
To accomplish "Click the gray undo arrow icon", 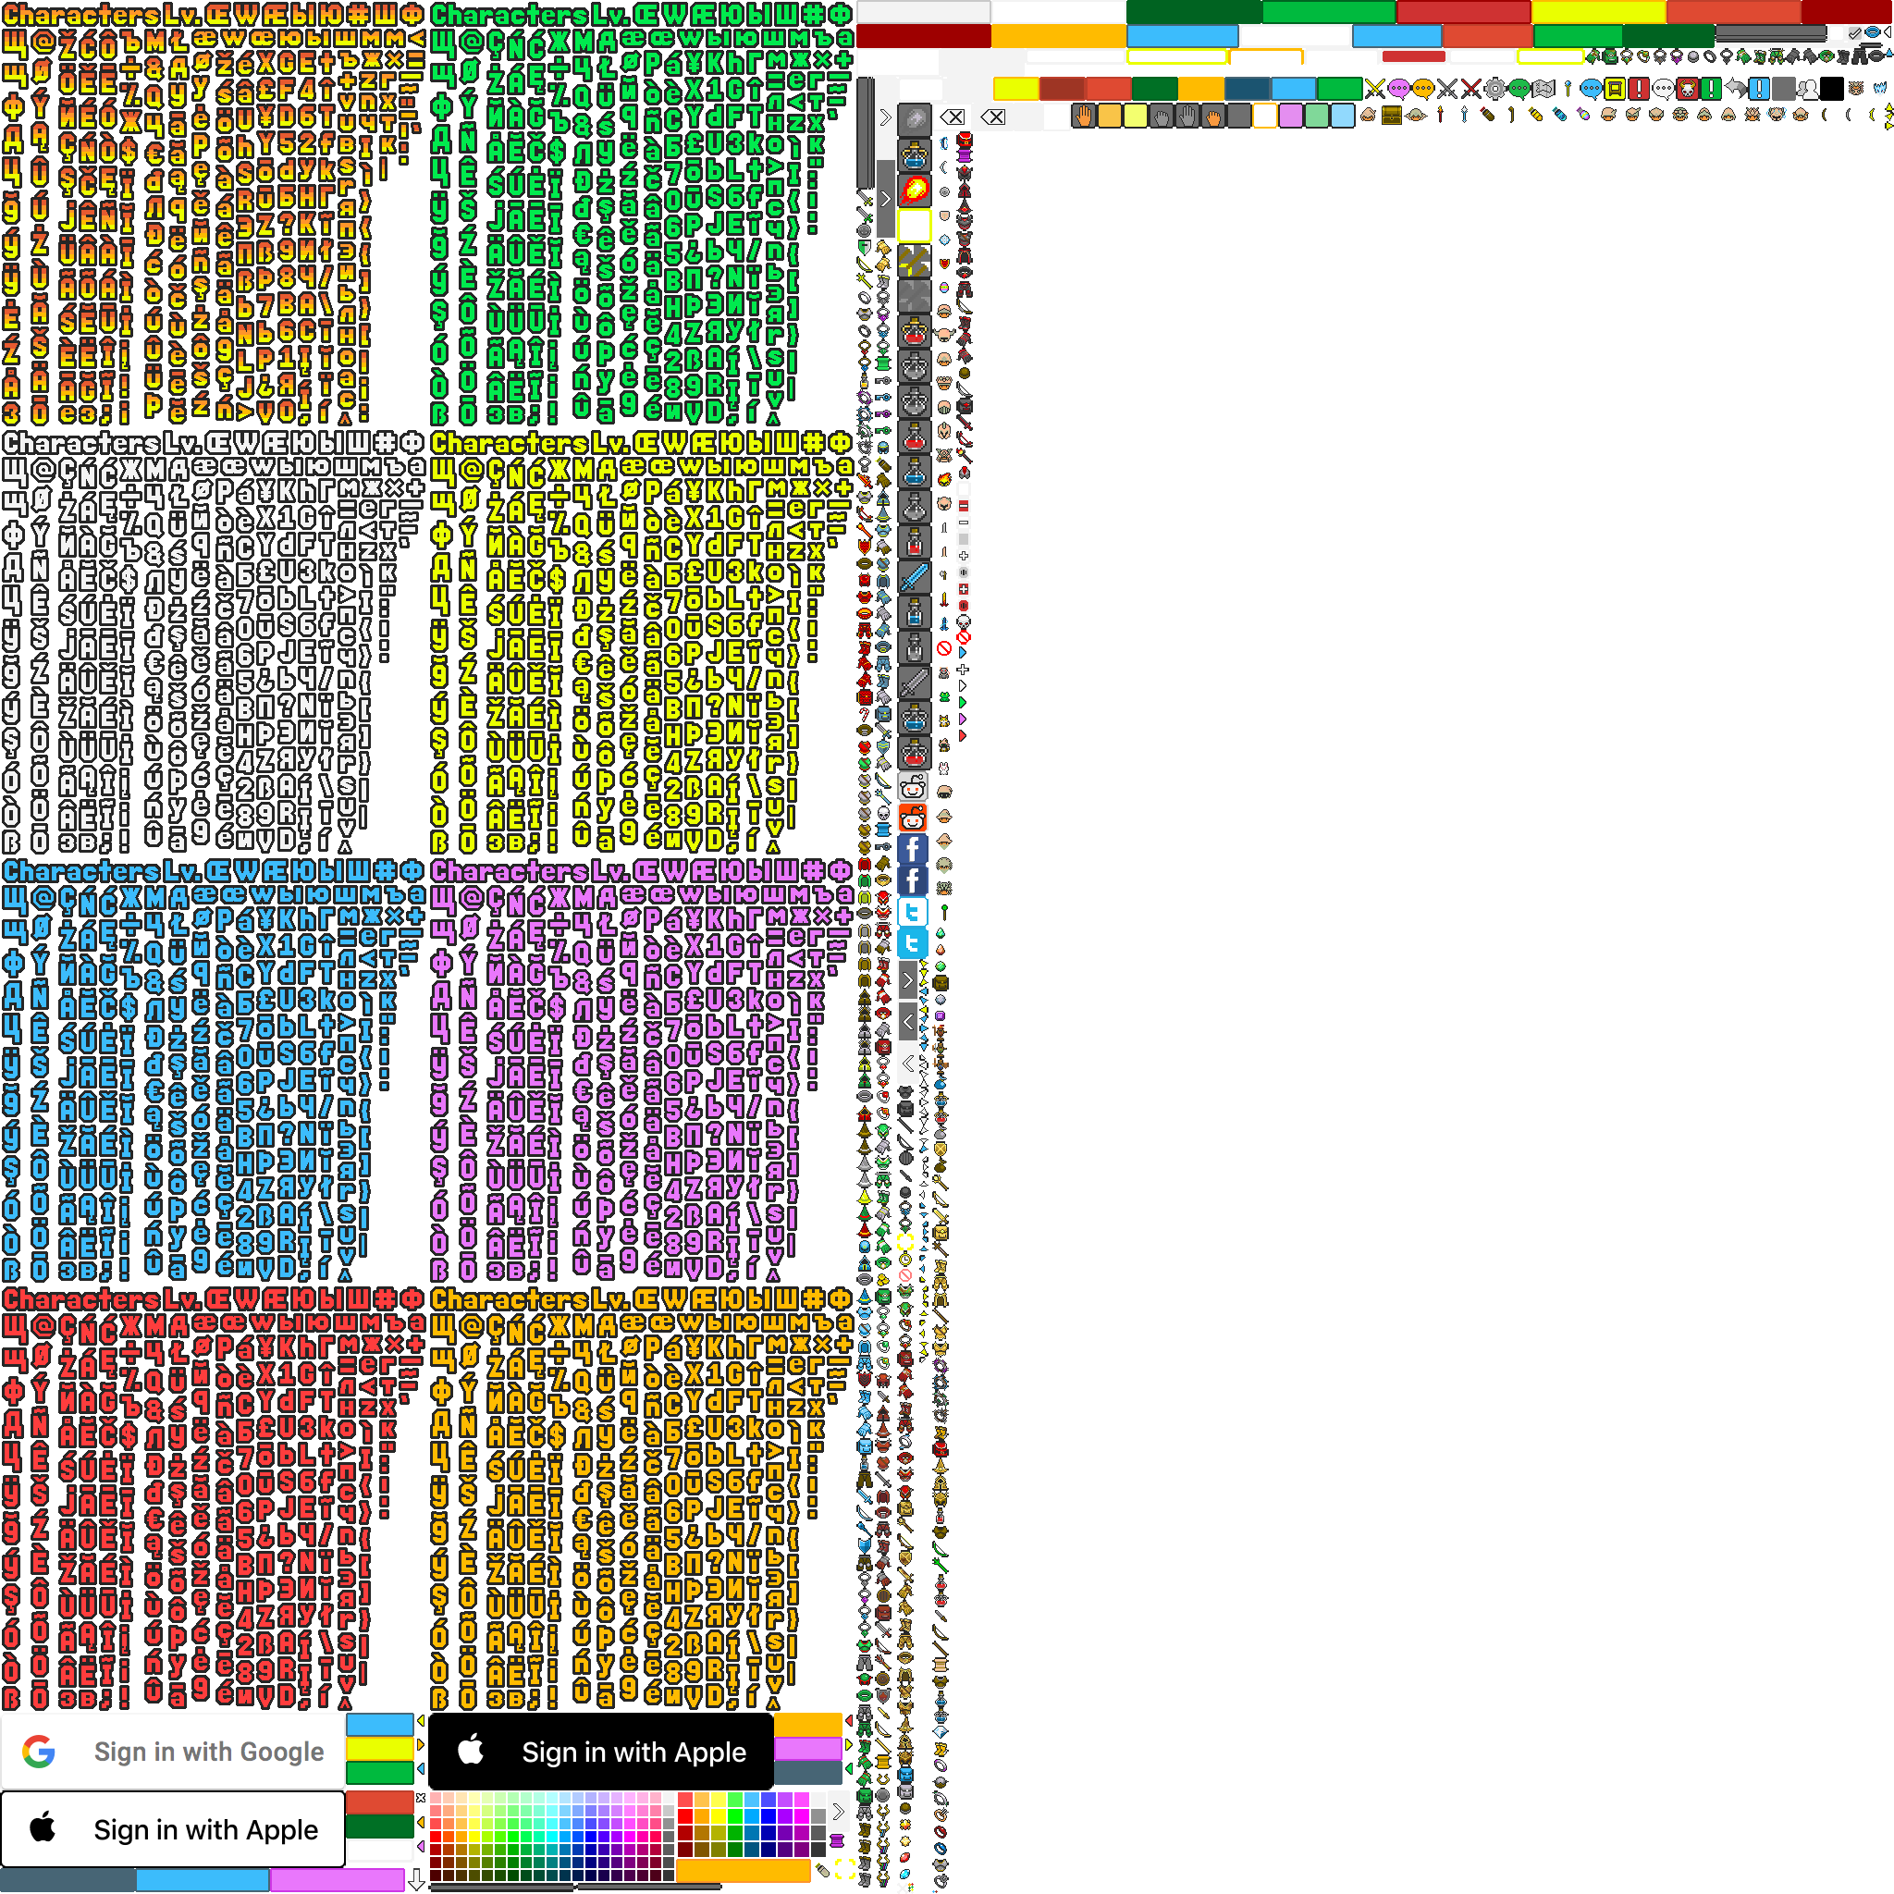I will point(1735,89).
